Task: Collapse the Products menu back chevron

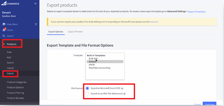Action: point(4,44)
